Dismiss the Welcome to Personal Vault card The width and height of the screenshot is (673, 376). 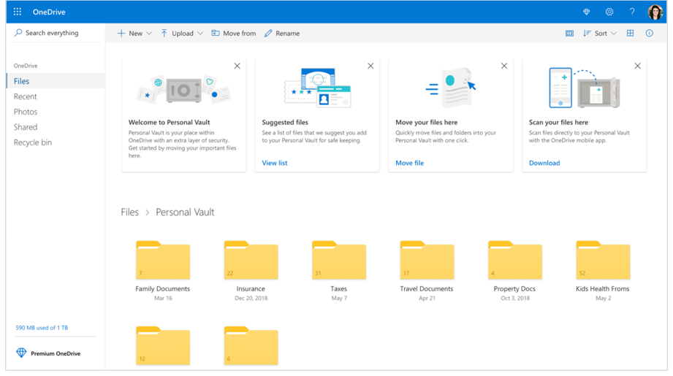pos(237,66)
